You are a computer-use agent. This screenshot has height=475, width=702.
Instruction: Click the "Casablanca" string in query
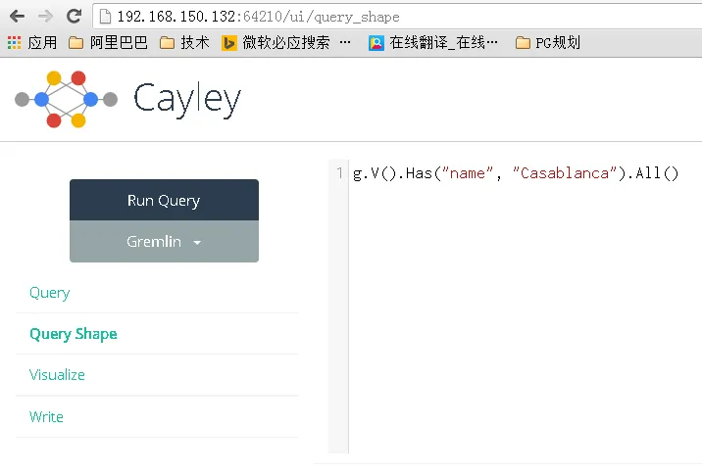point(565,173)
